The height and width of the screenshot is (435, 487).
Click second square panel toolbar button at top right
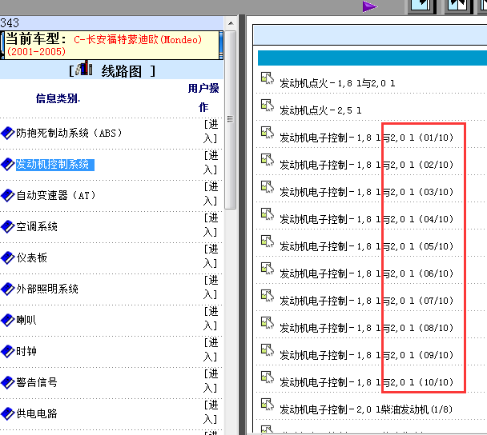pos(458,6)
